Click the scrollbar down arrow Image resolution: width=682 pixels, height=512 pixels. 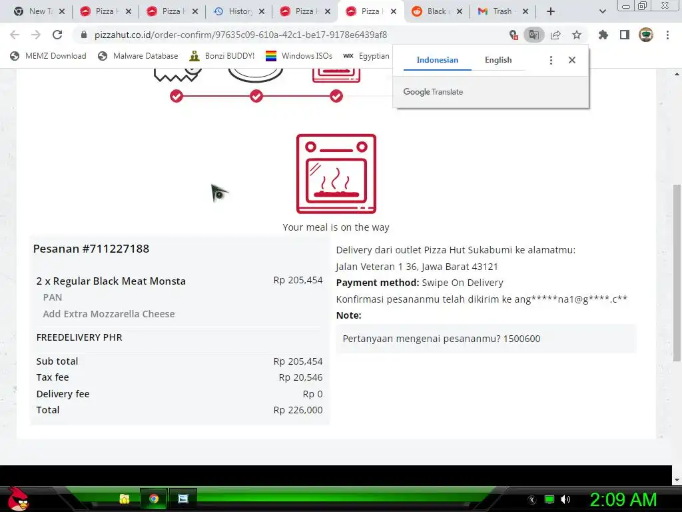tap(677, 480)
